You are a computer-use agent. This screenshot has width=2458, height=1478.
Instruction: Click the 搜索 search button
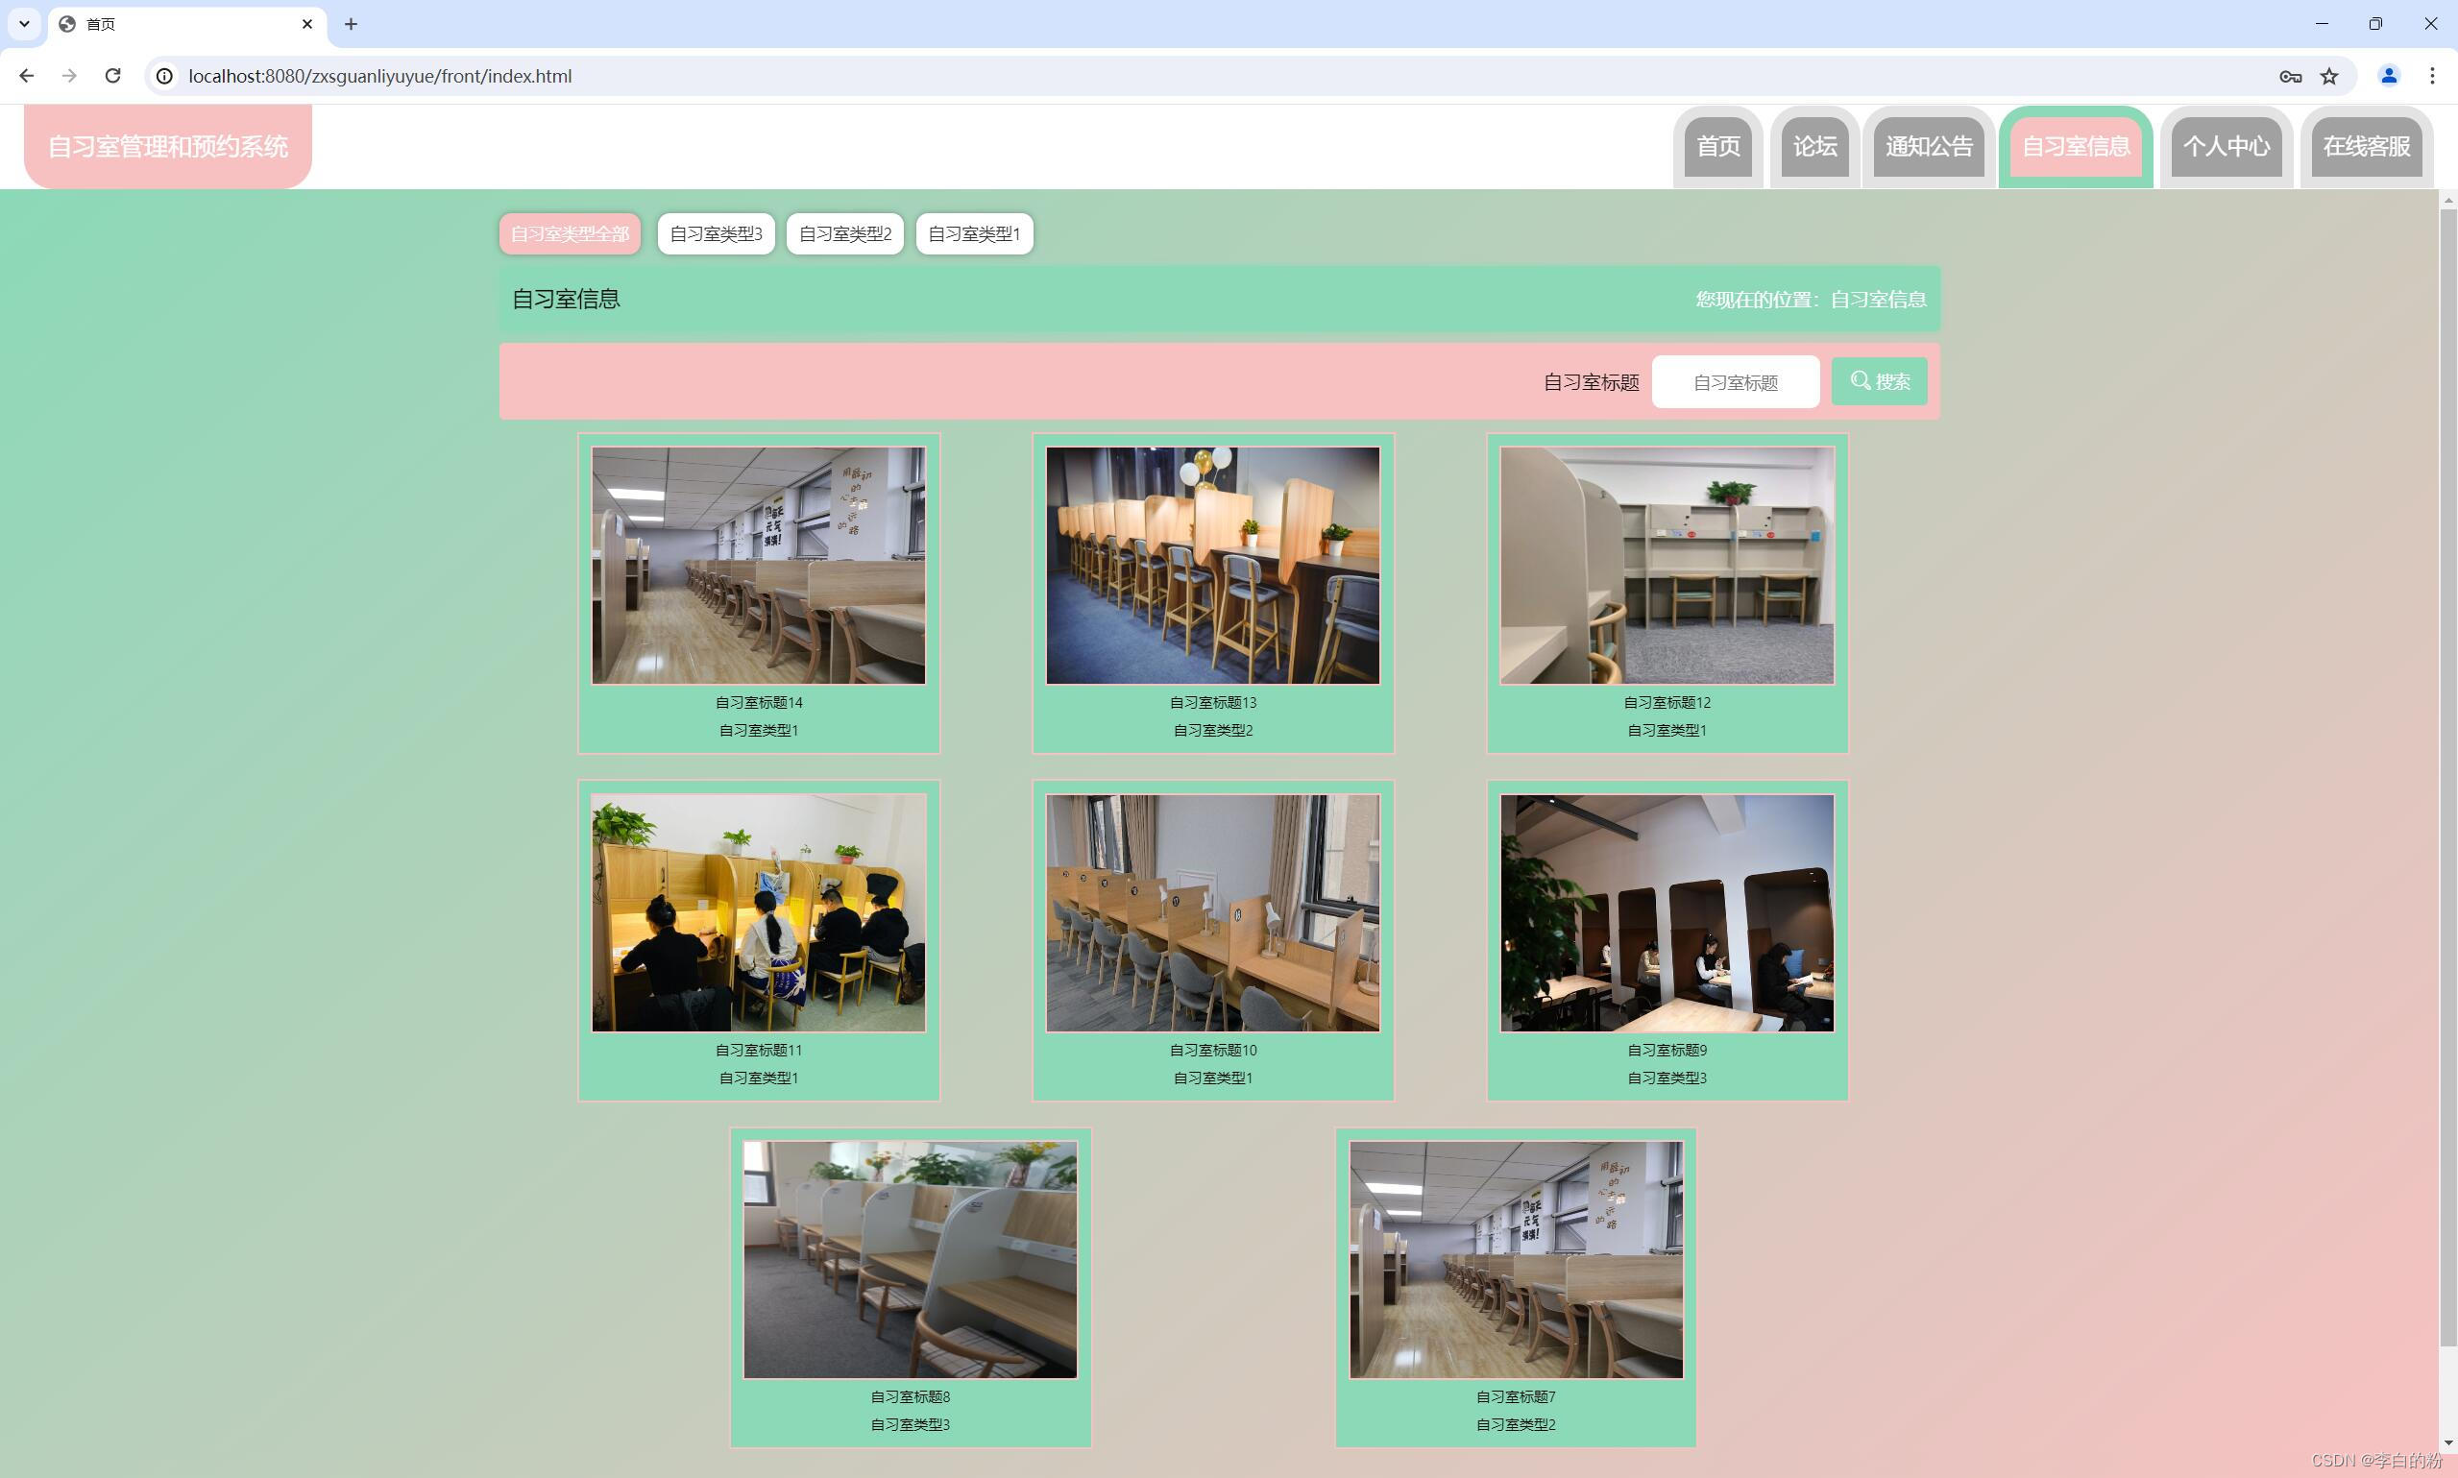pos(1880,381)
